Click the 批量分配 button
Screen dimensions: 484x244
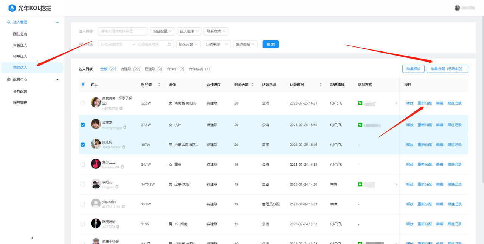click(x=447, y=69)
